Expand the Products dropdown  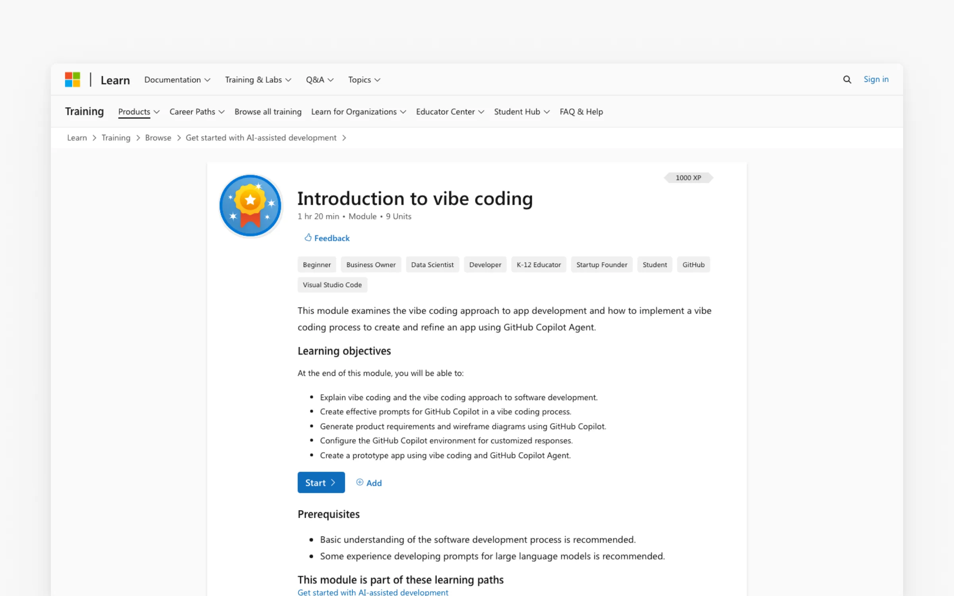[x=139, y=112]
